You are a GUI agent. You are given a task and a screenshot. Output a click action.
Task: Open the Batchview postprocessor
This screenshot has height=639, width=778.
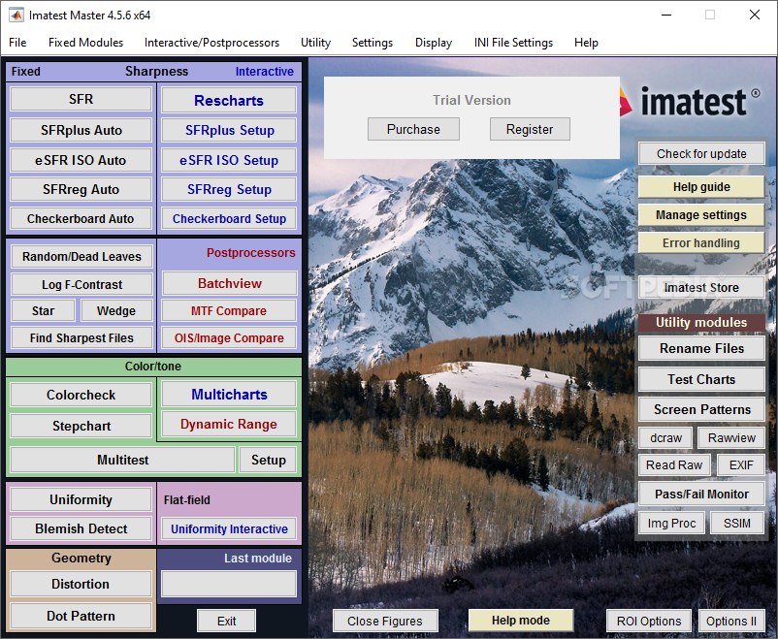(229, 283)
